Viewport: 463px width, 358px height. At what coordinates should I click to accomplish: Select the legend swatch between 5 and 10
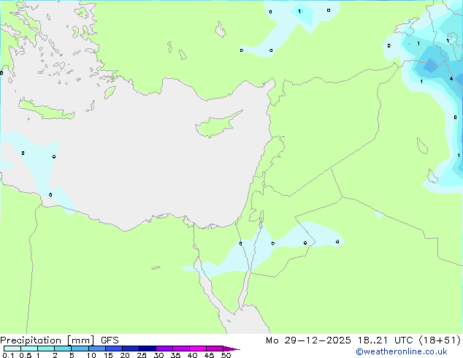tap(80, 349)
